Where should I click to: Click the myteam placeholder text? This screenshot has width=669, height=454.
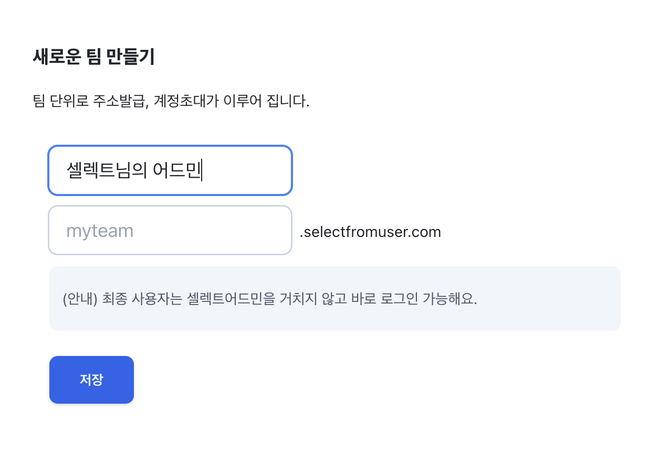pos(100,231)
